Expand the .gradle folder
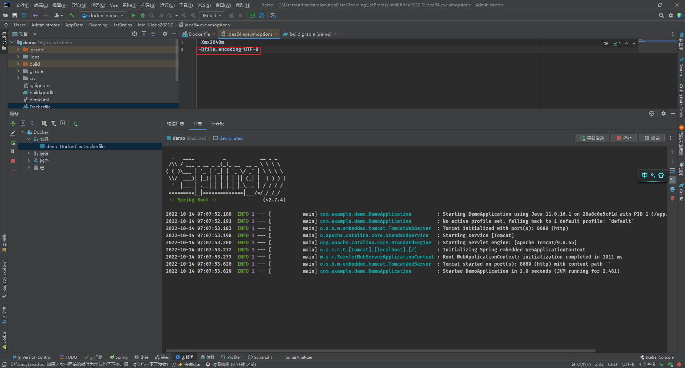The width and height of the screenshot is (685, 368). 18,50
